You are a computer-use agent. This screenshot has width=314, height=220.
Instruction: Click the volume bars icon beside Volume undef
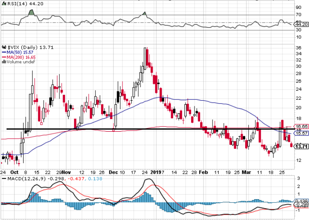[4, 62]
